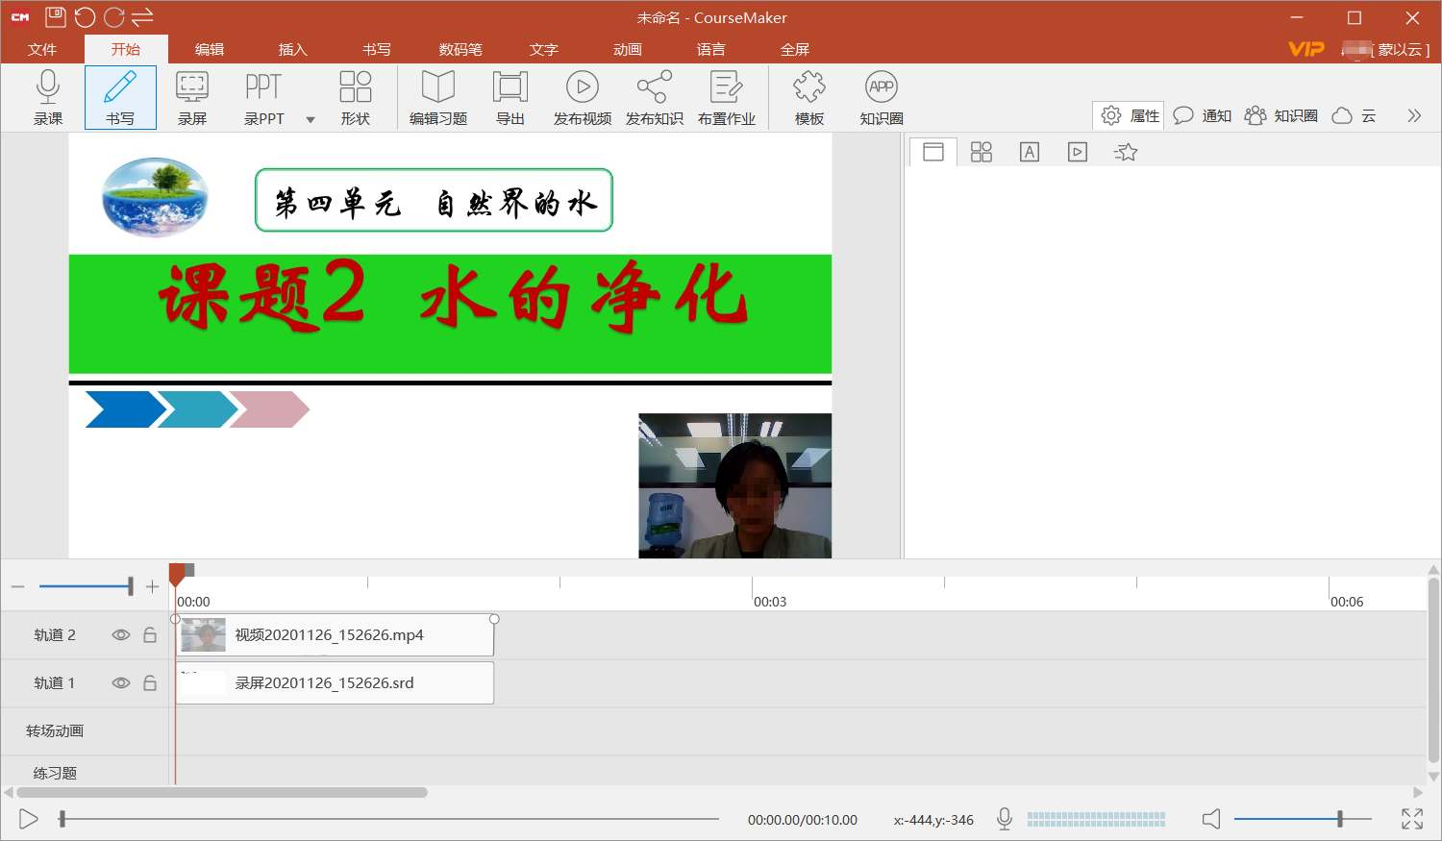Toggle visibility of 轨道 2
This screenshot has height=841, width=1442.
pyautogui.click(x=121, y=635)
